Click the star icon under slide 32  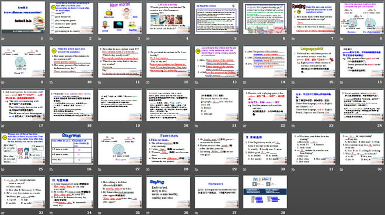click(342, 169)
